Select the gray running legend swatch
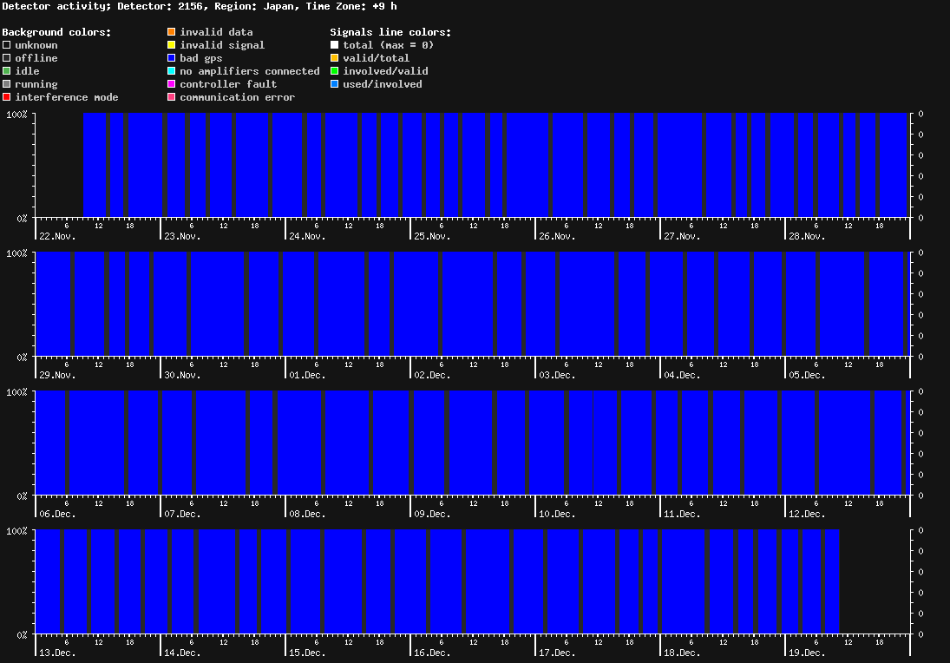 [x=7, y=84]
